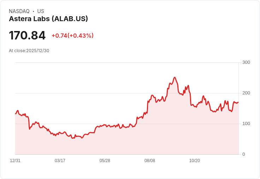Screen dimensions: 260x179
Task: Click the rightmost end of the price line
Action: 238,103
